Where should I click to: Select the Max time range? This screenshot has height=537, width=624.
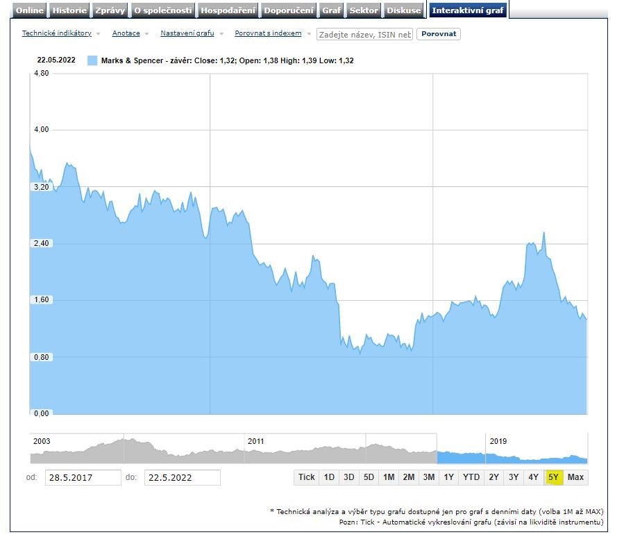(x=575, y=477)
